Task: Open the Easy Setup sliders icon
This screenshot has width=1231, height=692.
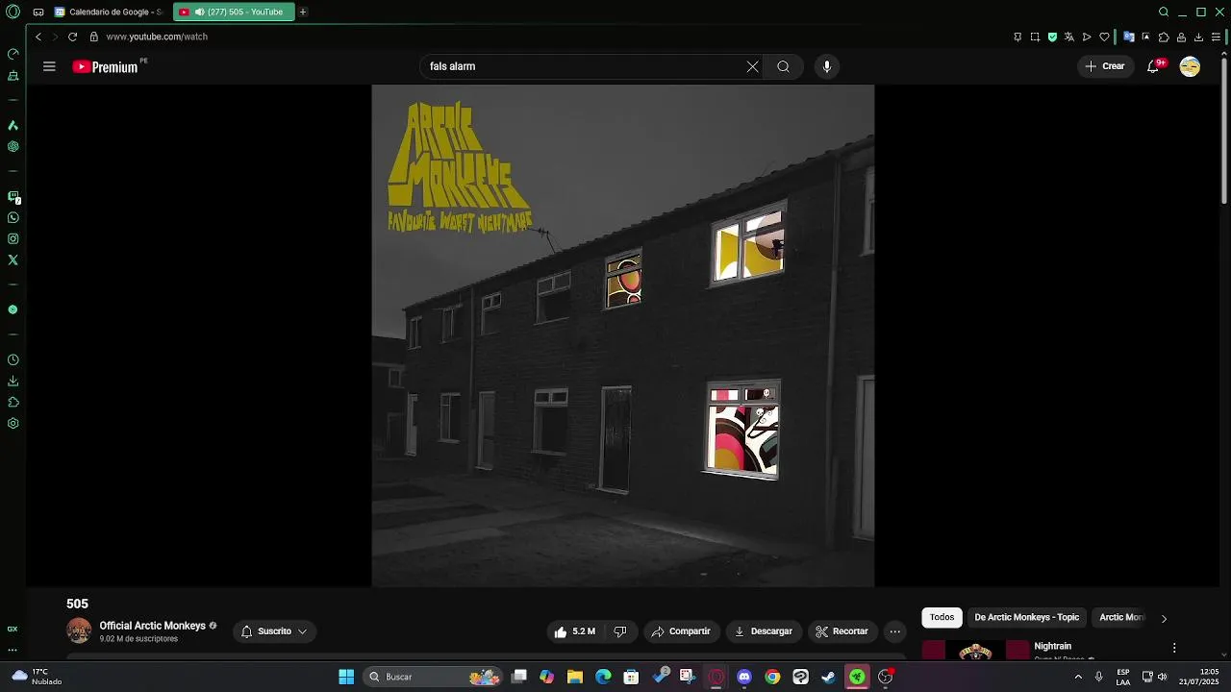Action: (x=1216, y=37)
